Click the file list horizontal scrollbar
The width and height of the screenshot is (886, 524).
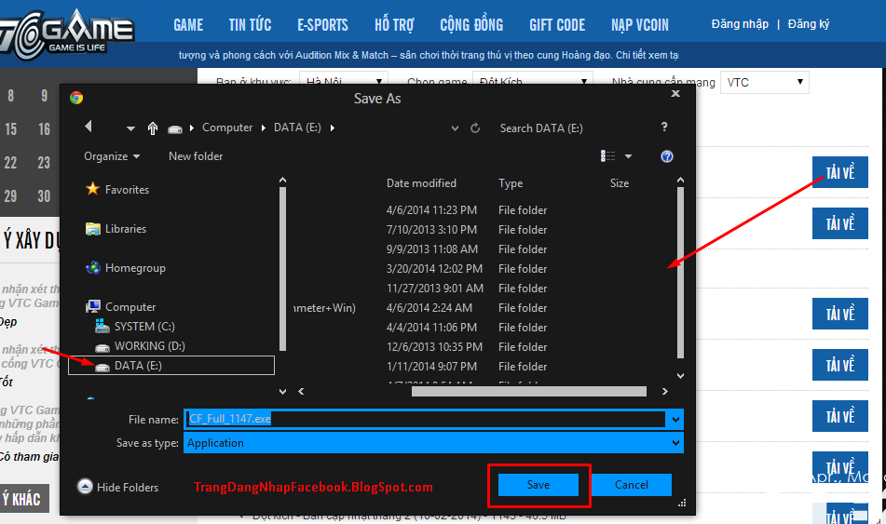coord(529,391)
